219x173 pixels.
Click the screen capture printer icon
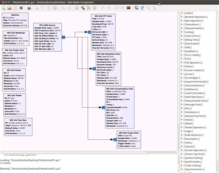pos(29,8)
